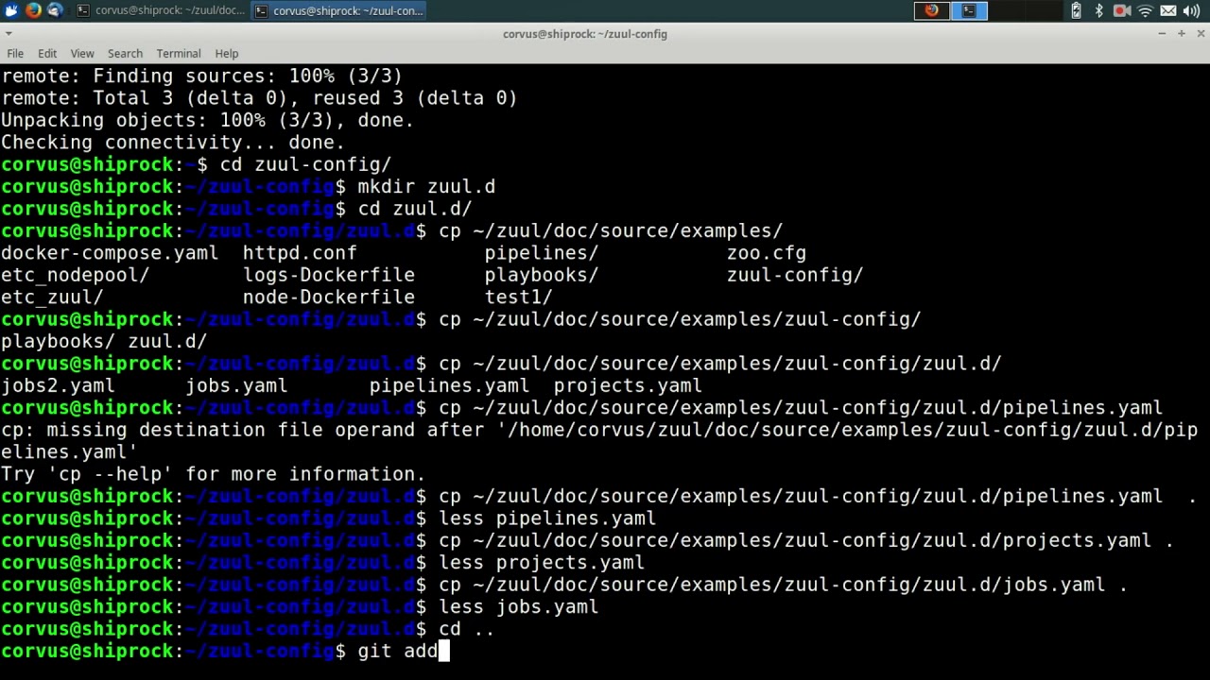Switch to the third empty workspace
1210x680 pixels.
coord(1006,10)
